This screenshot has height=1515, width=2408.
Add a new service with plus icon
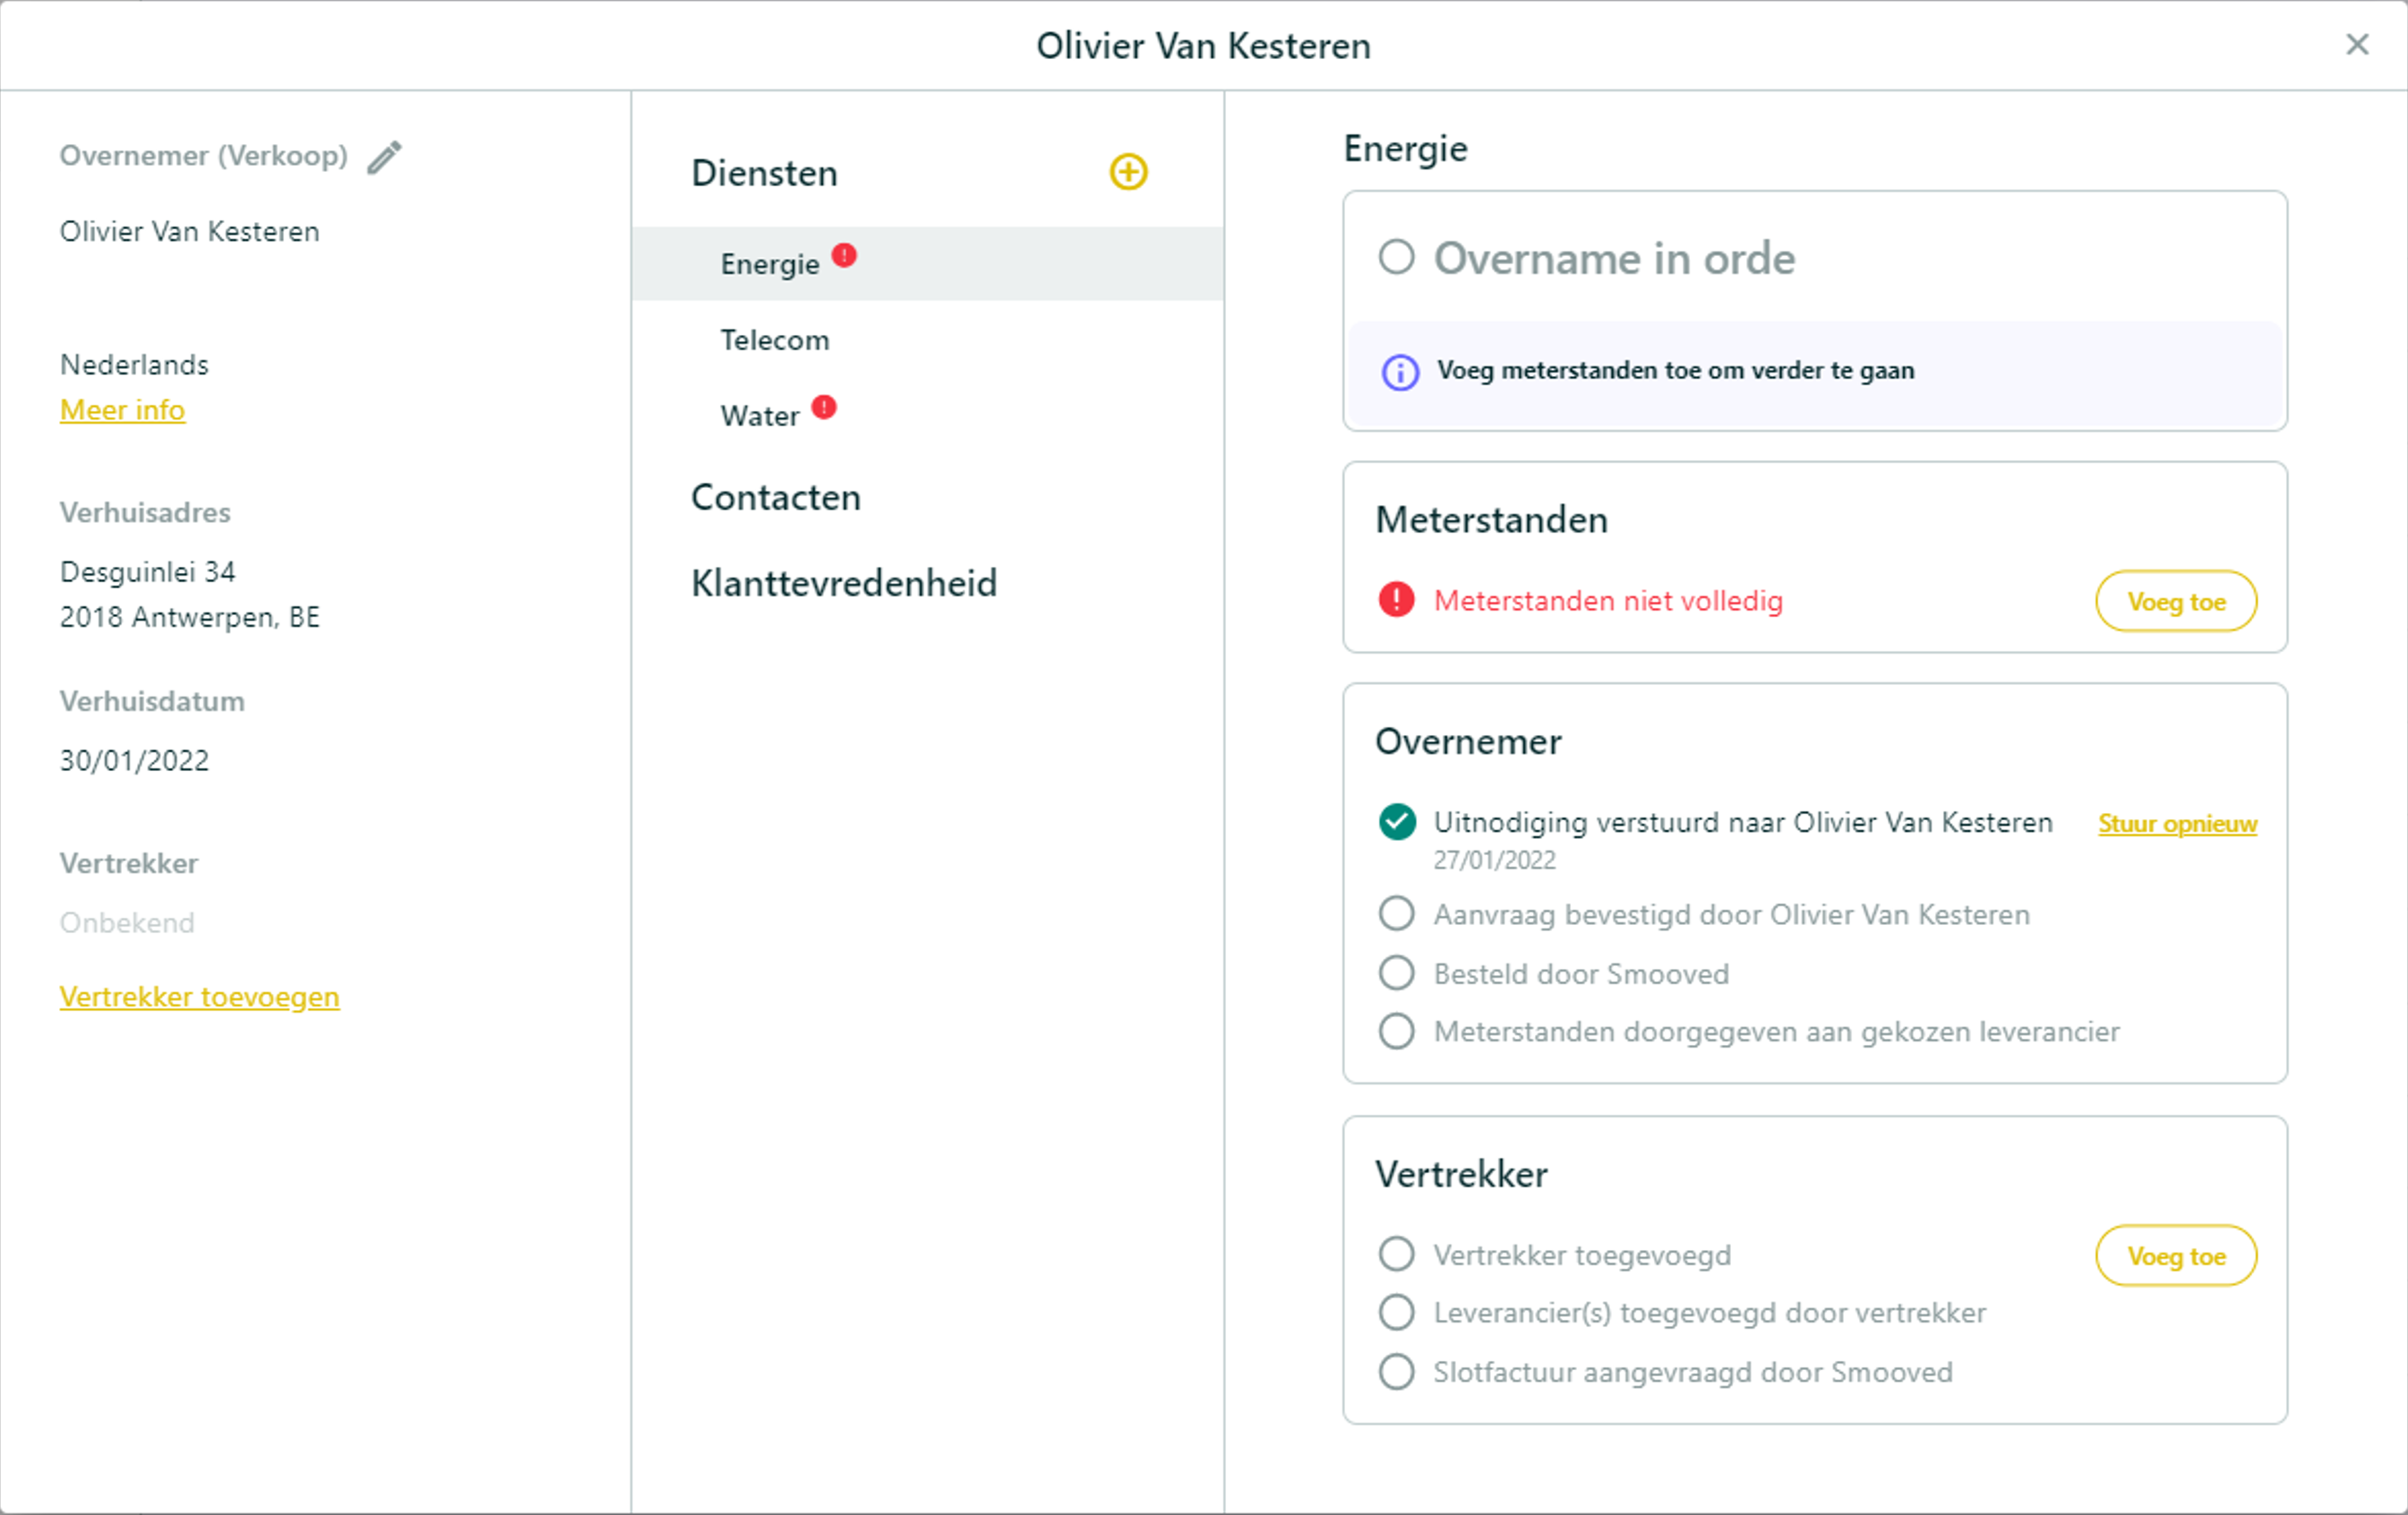[x=1128, y=172]
